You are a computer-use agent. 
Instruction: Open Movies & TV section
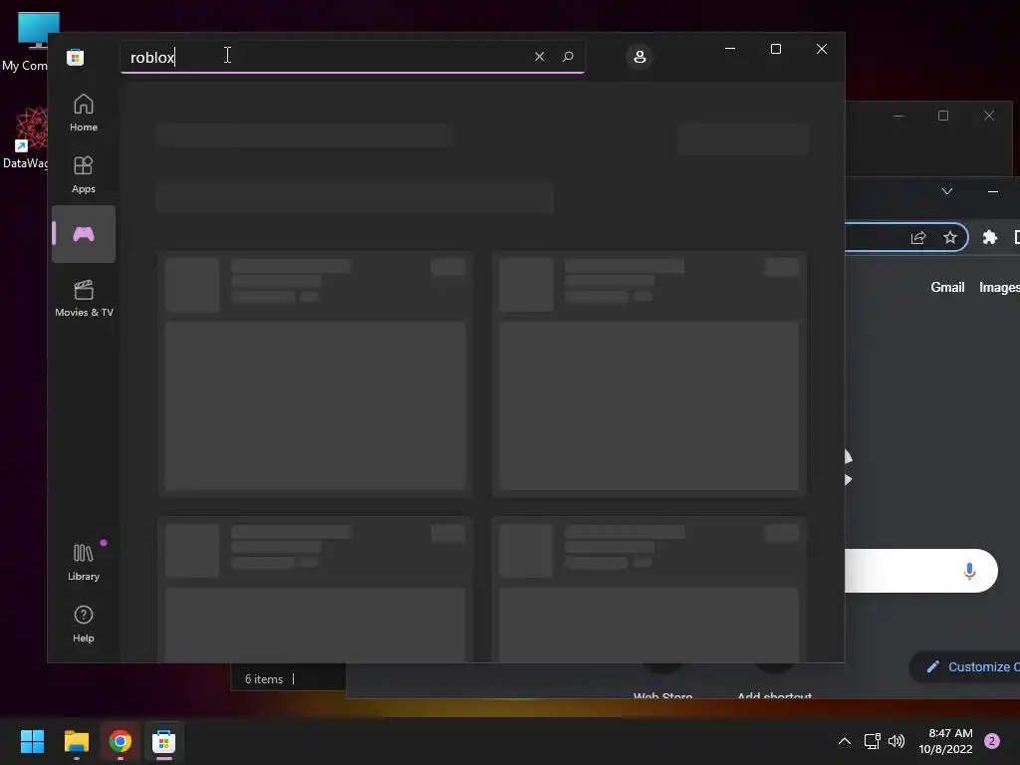tap(84, 299)
